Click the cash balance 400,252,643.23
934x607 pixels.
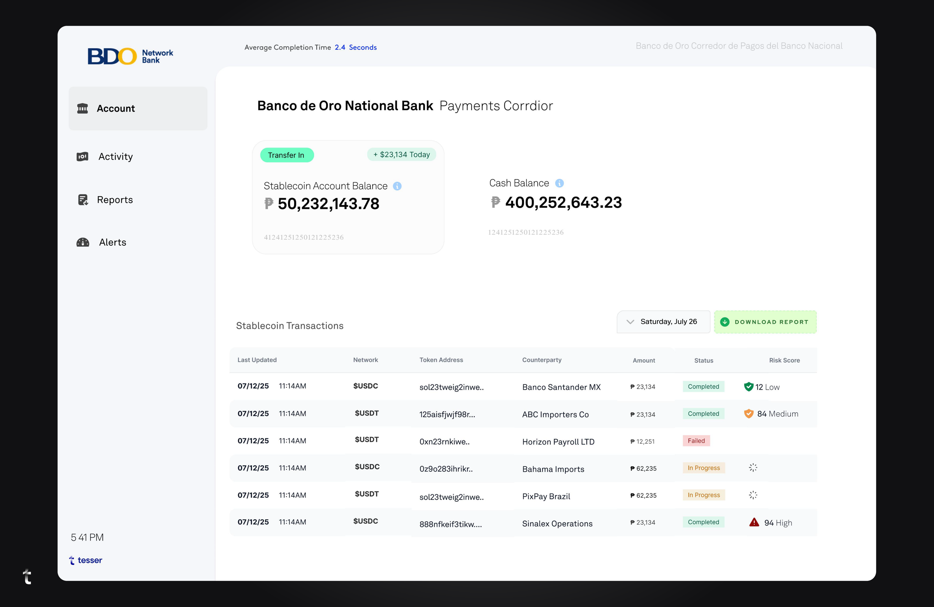(563, 202)
